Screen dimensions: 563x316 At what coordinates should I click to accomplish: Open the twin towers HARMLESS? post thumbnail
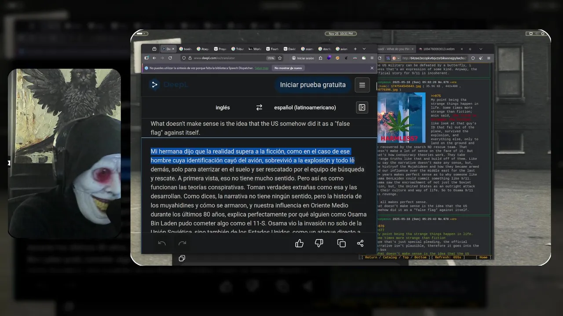pos(402,118)
